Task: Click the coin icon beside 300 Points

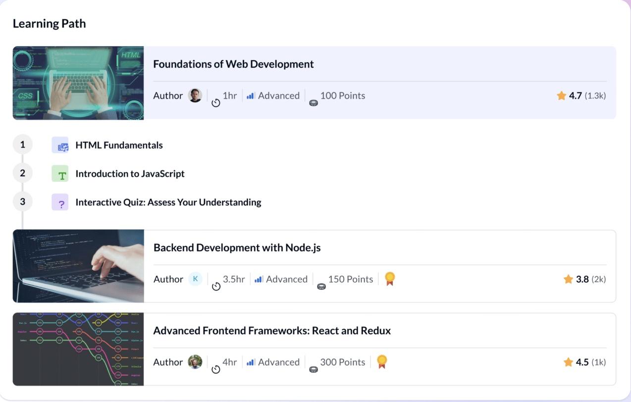Action: click(313, 369)
